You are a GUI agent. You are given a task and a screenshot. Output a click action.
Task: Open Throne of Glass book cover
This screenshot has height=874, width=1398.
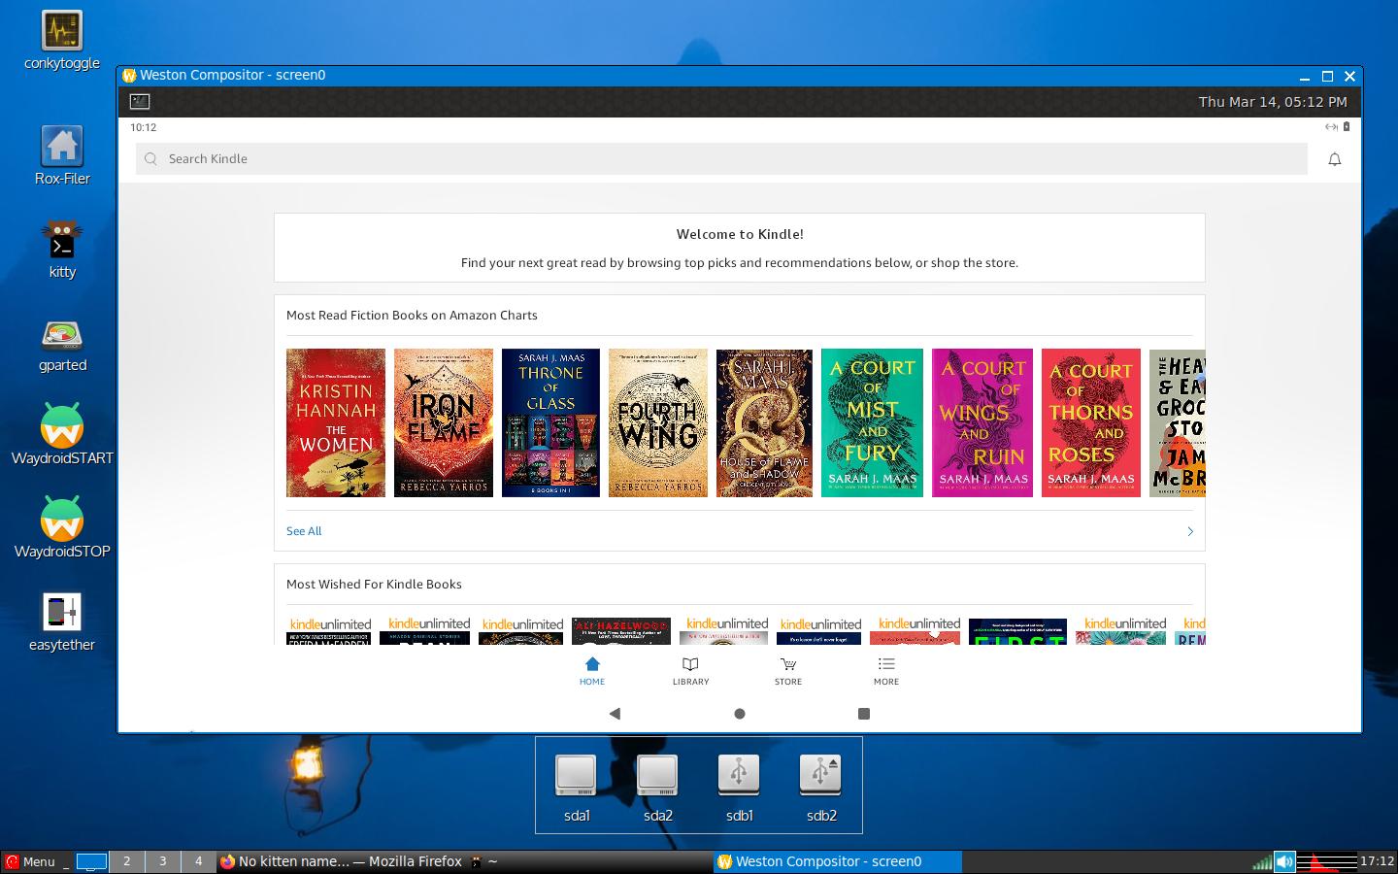[550, 423]
